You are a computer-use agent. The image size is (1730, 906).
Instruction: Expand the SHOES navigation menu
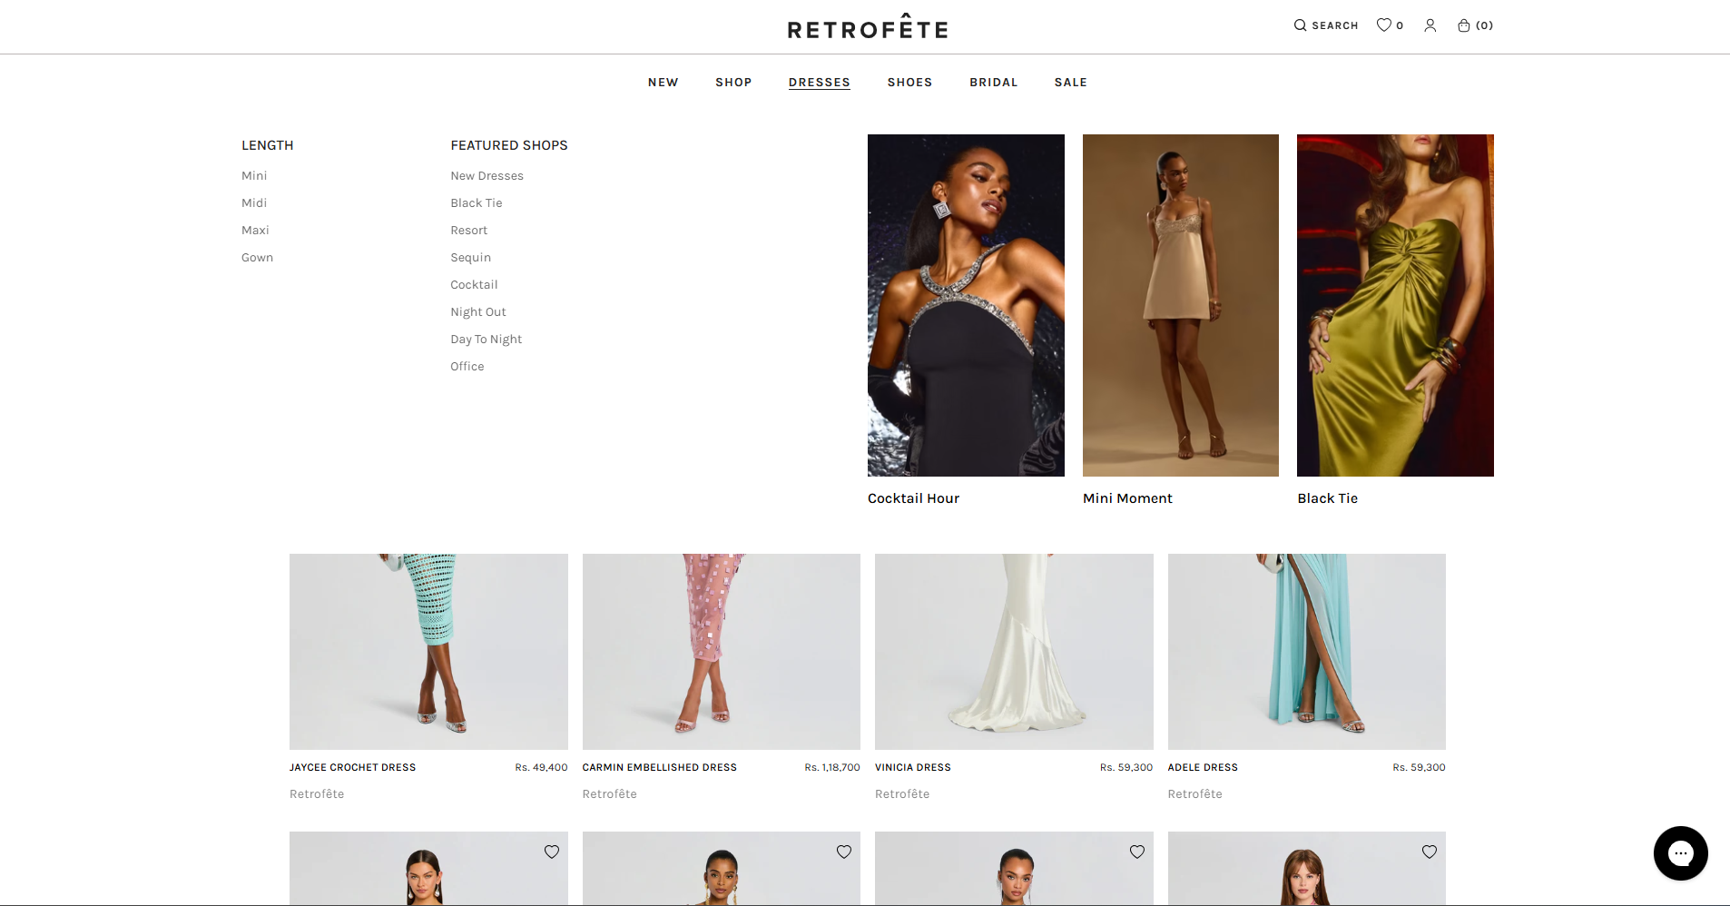tap(909, 83)
